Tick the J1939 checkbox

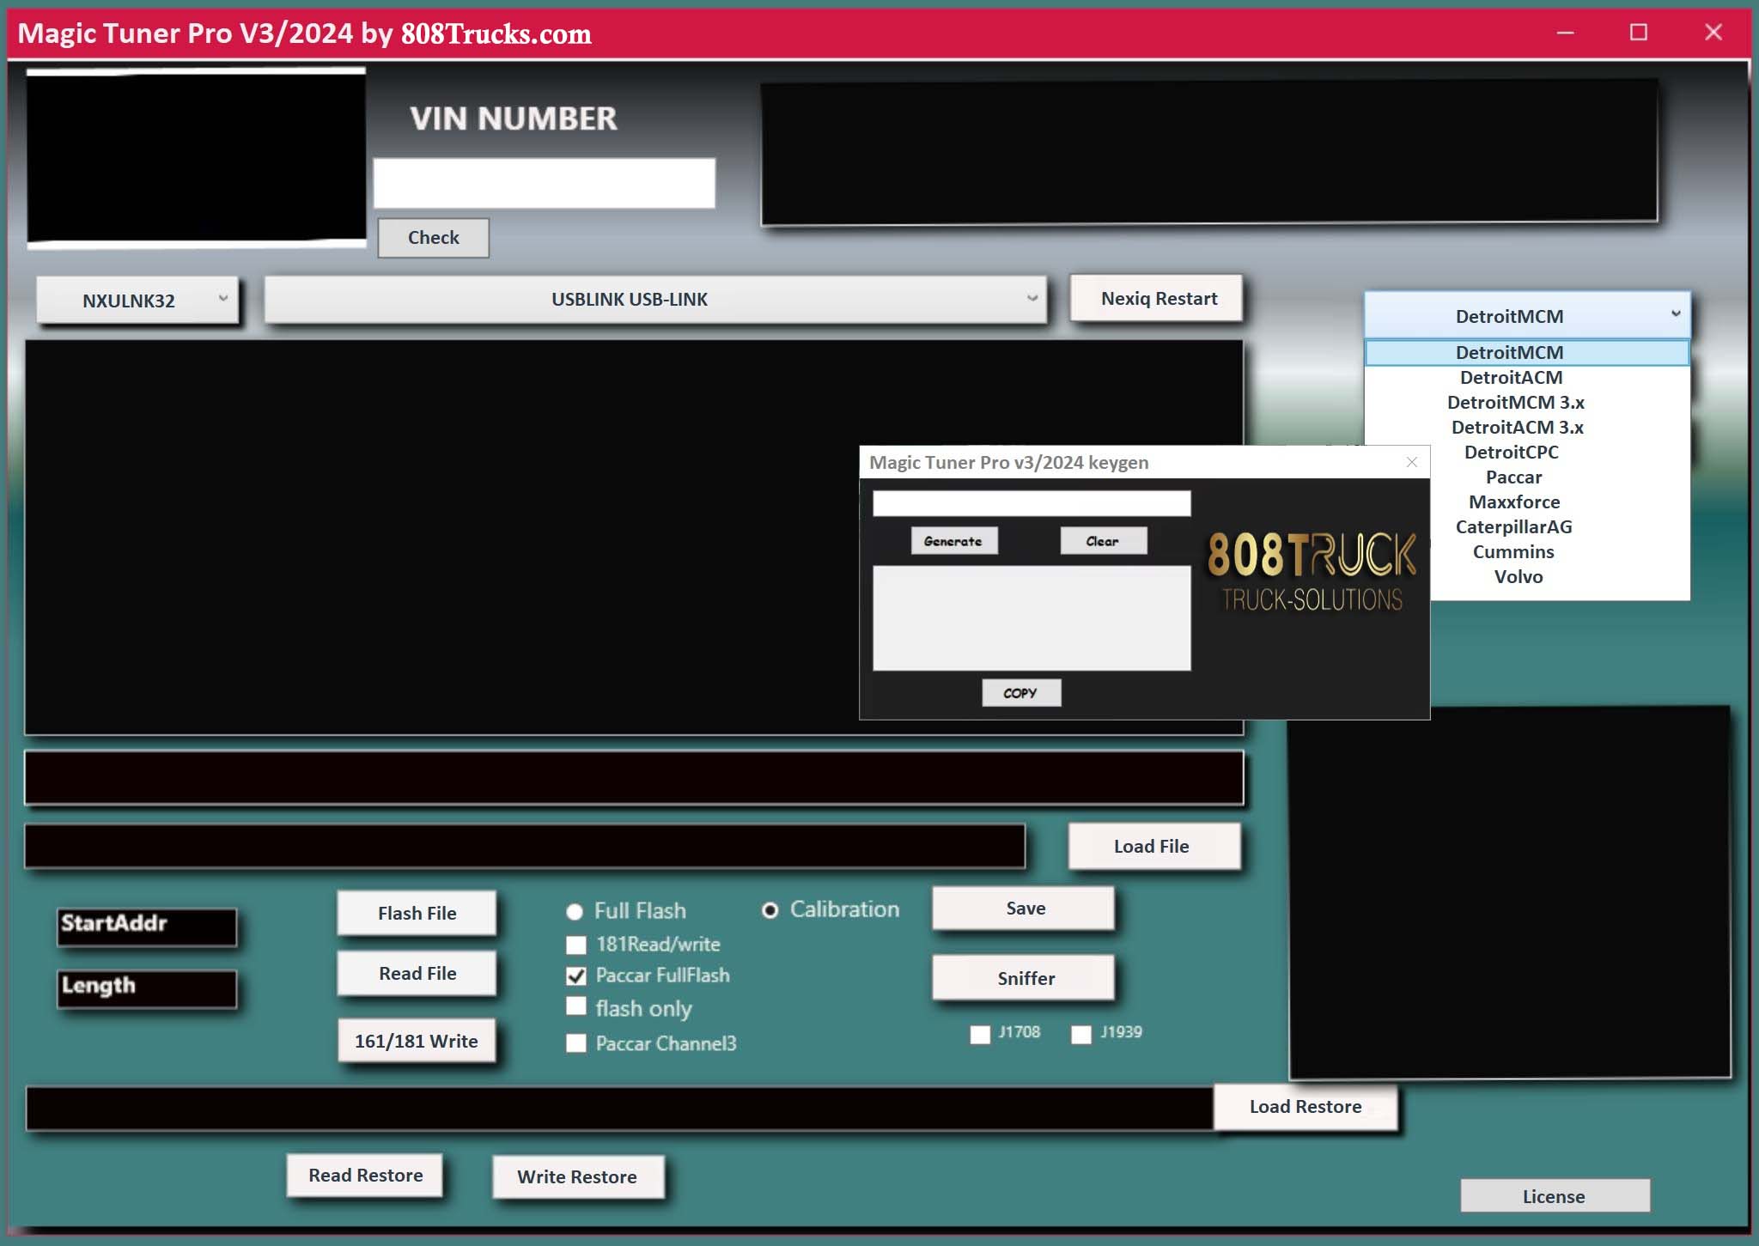tap(1081, 1034)
